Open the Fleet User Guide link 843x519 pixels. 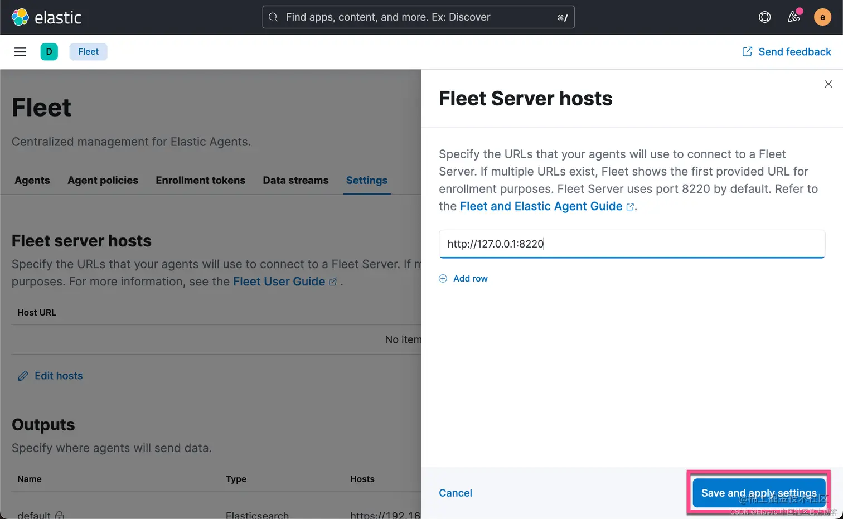[284, 282]
